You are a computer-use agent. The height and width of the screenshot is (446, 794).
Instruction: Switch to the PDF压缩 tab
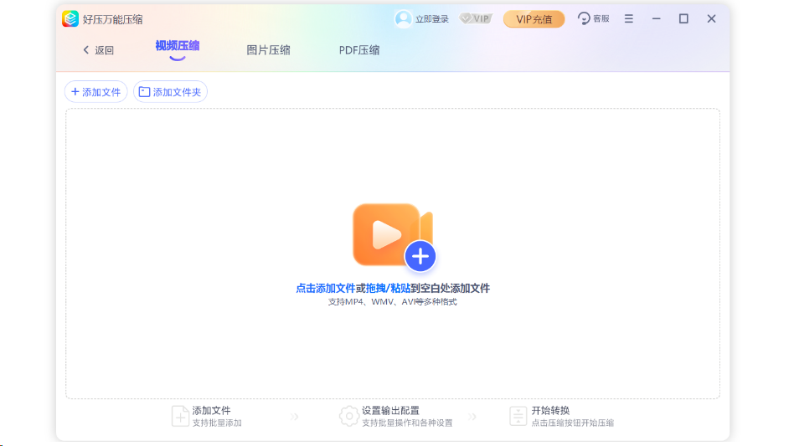pos(359,50)
